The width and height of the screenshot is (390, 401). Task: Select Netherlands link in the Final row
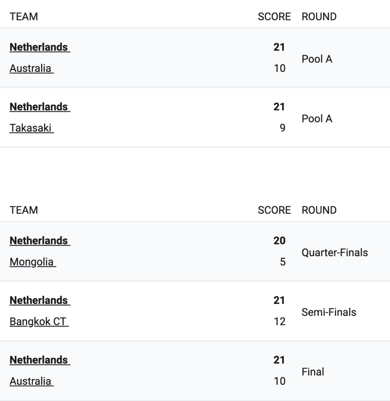(x=40, y=360)
